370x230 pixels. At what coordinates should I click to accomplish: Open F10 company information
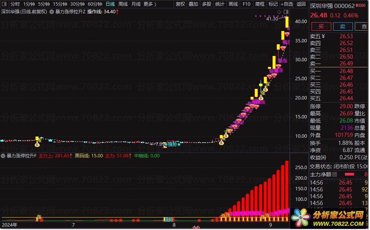(247, 4)
